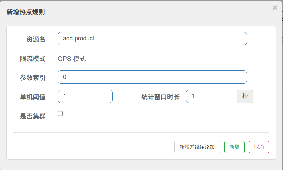Click the 限流模式 label
Image resolution: width=283 pixels, height=170 pixels.
tap(33, 59)
